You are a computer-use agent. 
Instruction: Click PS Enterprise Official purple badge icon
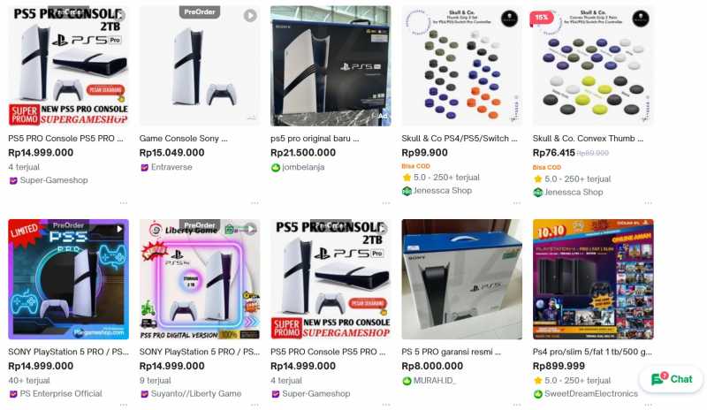coord(13,394)
